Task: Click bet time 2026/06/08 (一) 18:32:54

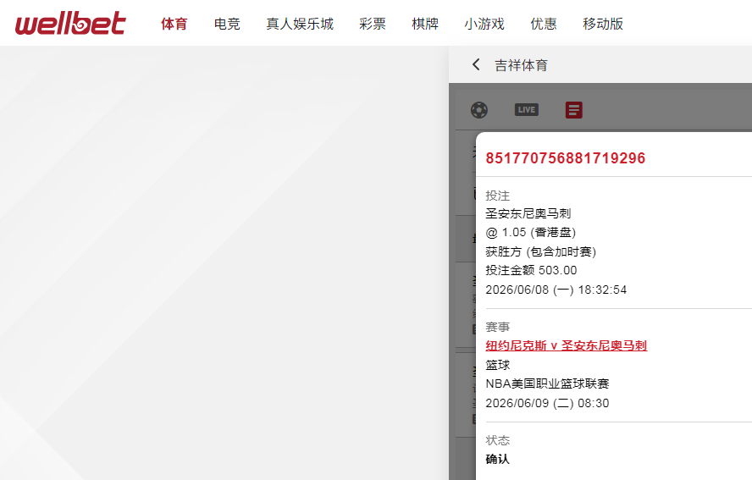Action: (x=556, y=290)
